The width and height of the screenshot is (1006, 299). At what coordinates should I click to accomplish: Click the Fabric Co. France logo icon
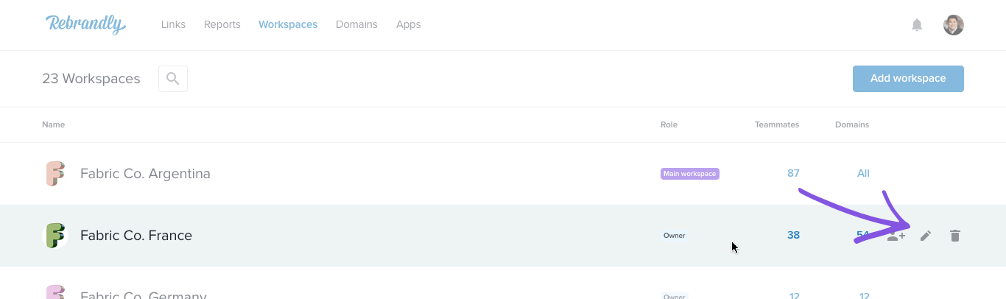click(55, 236)
